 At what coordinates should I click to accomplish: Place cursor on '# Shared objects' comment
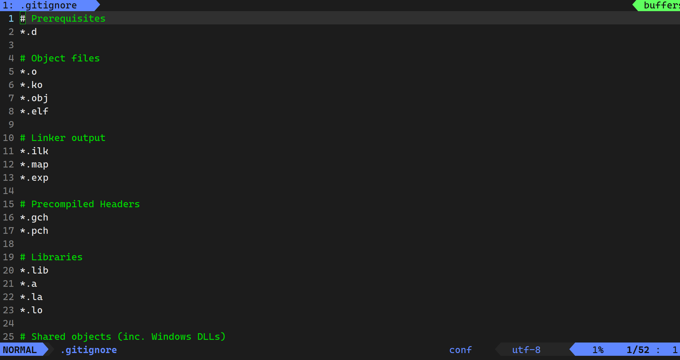point(123,337)
